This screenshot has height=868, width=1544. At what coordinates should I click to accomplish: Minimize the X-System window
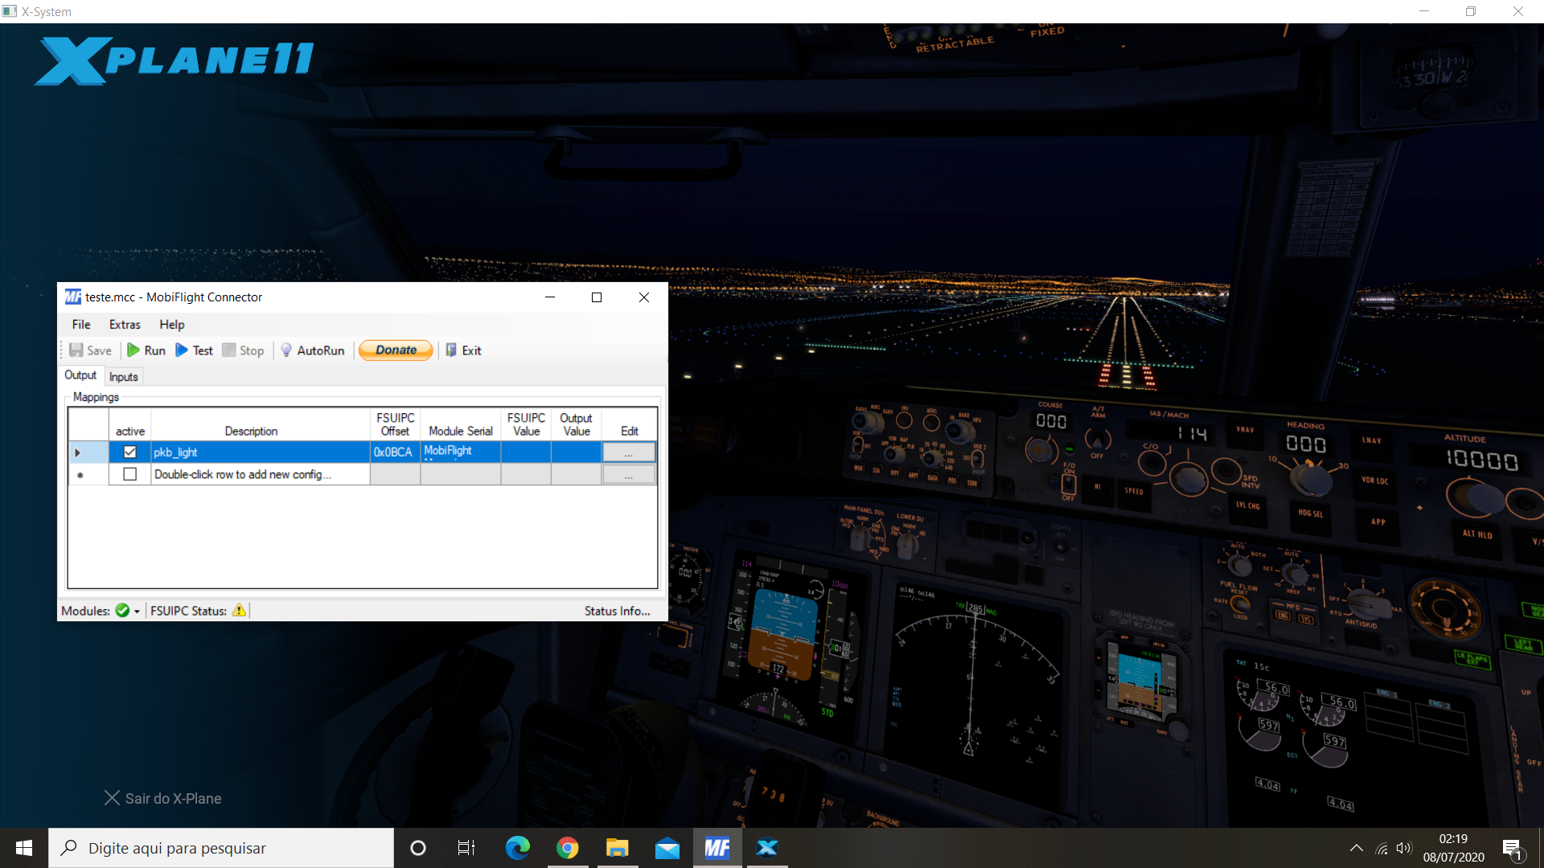[1424, 11]
